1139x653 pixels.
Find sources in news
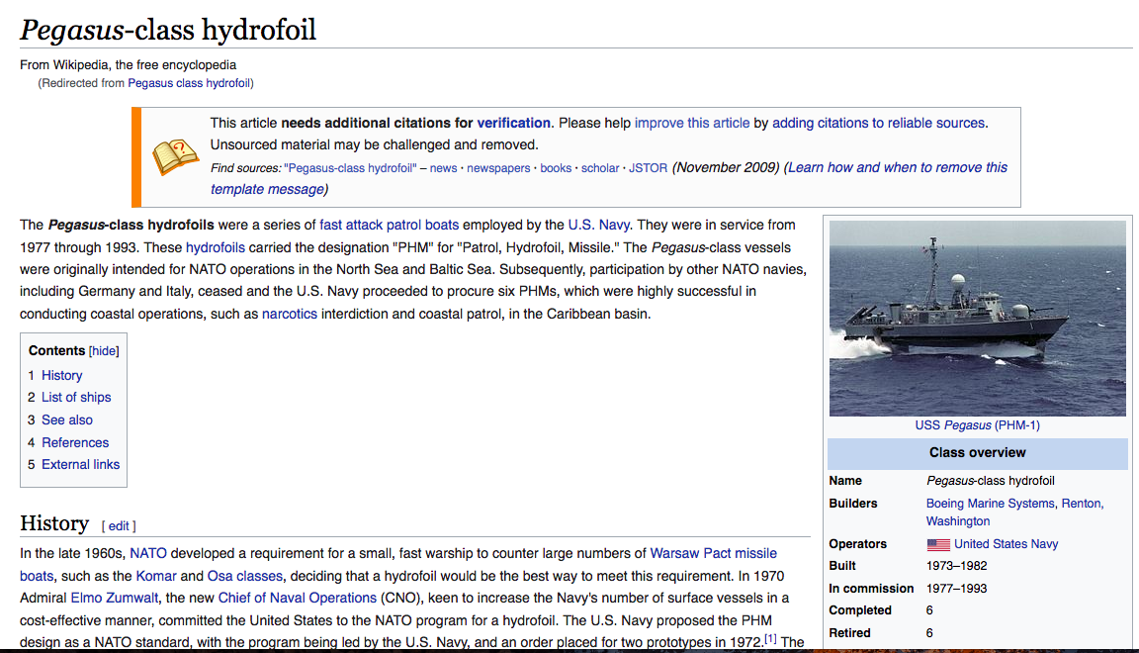[443, 168]
